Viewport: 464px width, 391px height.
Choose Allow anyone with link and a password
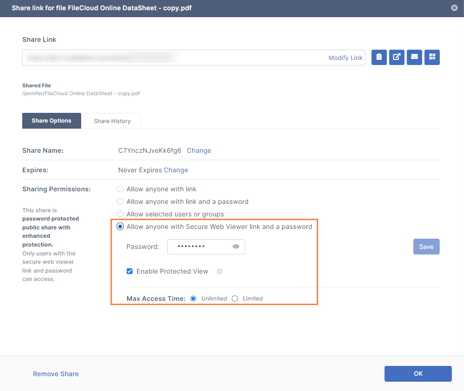pyautogui.click(x=120, y=202)
